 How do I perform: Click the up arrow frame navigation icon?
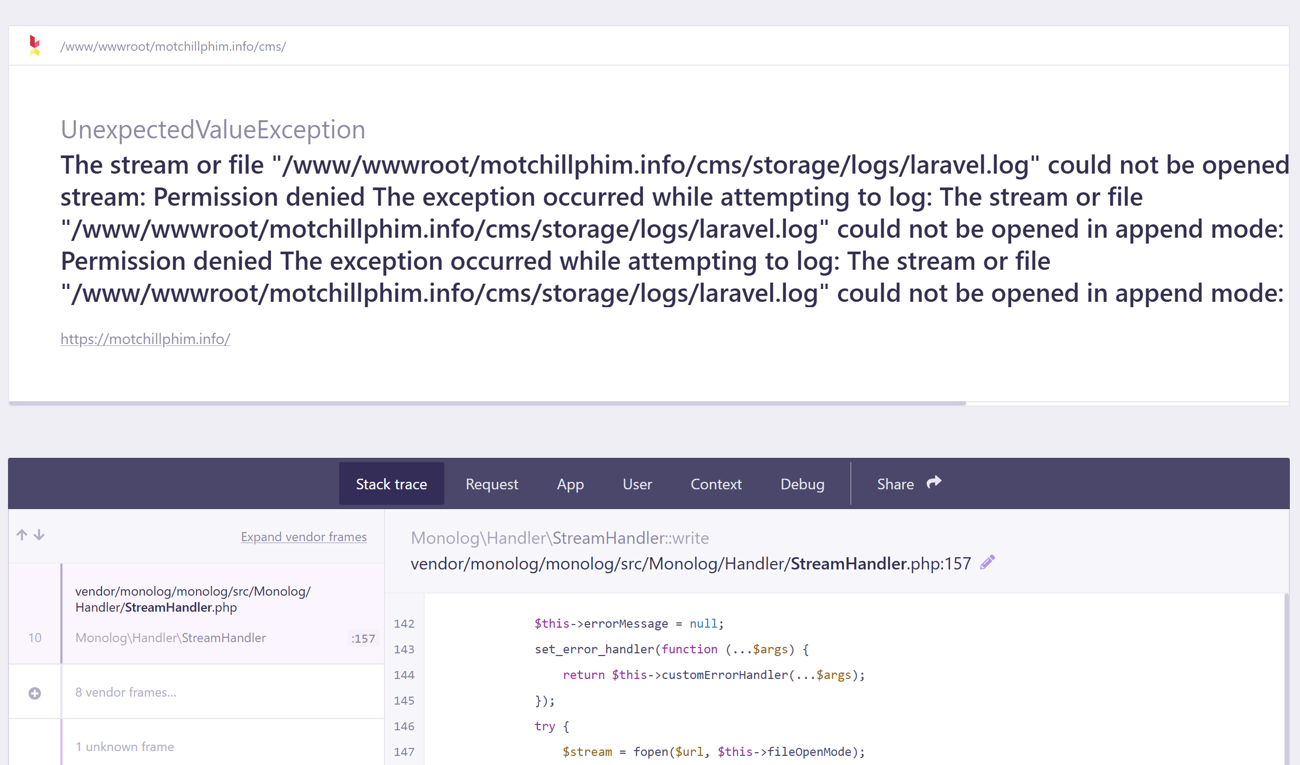22,535
